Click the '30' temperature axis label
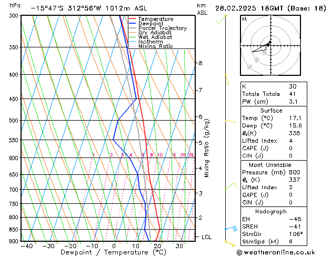This screenshot has height=256, width=331. [179, 246]
